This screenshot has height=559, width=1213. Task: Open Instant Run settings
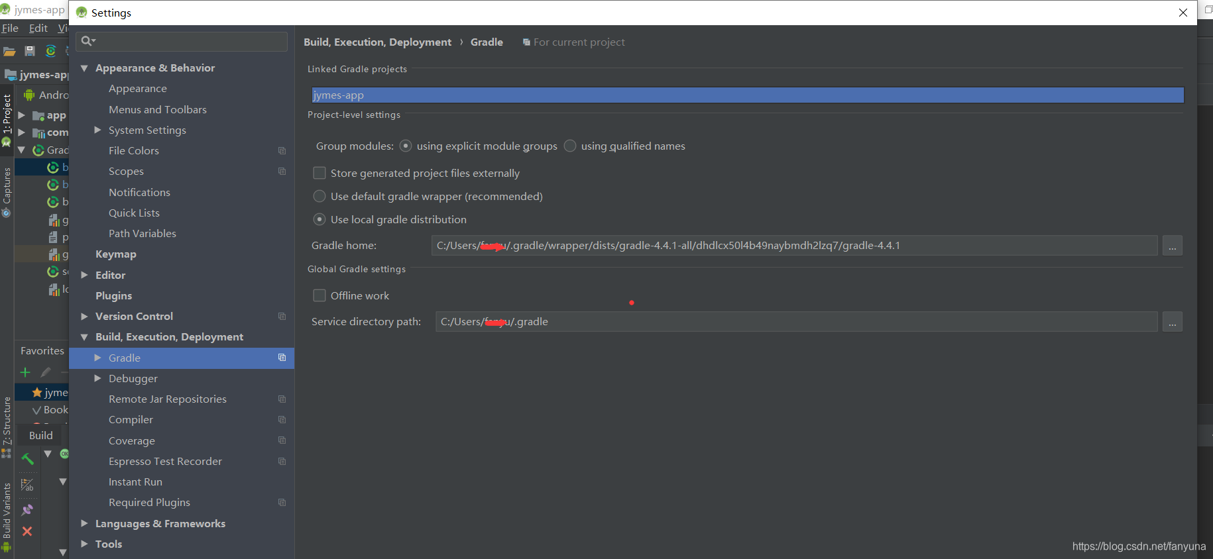136,482
